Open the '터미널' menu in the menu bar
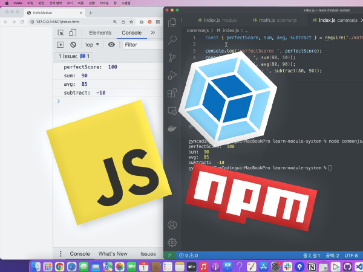Screen dimensions: 363x272 [104, 3]
